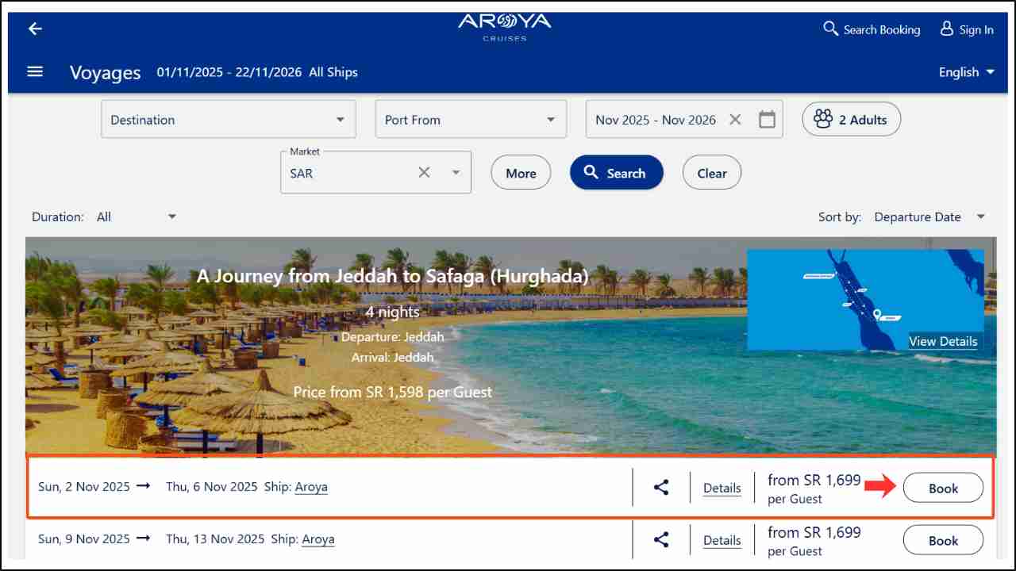Share the 2 Nov 2025 voyage
This screenshot has height=571, width=1016.
tap(661, 488)
